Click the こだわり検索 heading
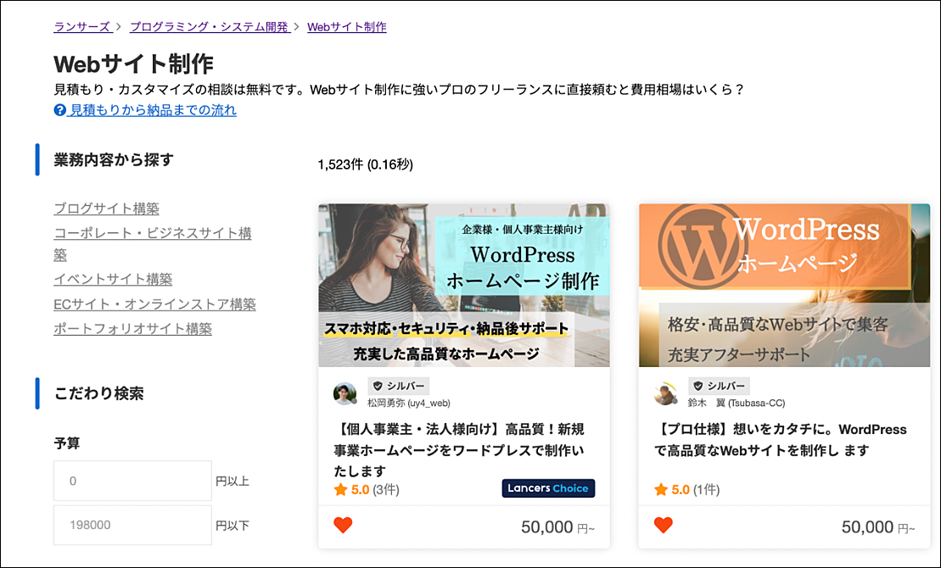941x568 pixels. 99,394
